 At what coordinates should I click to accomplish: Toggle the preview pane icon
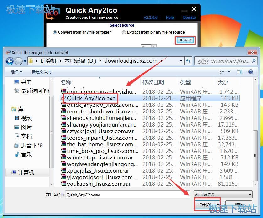click(x=239, y=72)
